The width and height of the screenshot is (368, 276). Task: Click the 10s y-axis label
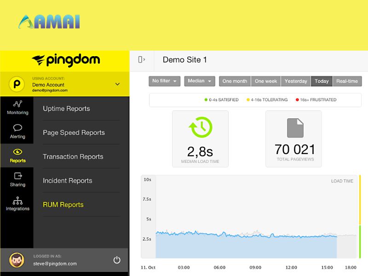(147, 179)
